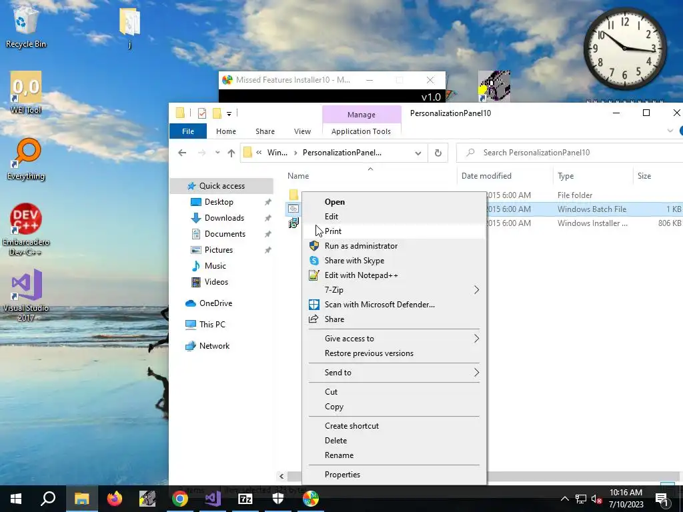The width and height of the screenshot is (683, 512).
Task: Choose Open from the context menu
Action: click(x=394, y=201)
